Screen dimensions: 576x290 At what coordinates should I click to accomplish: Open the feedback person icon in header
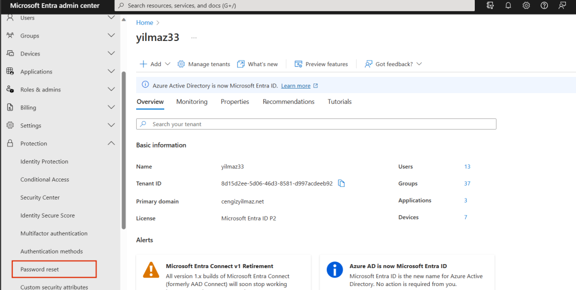[x=562, y=6]
